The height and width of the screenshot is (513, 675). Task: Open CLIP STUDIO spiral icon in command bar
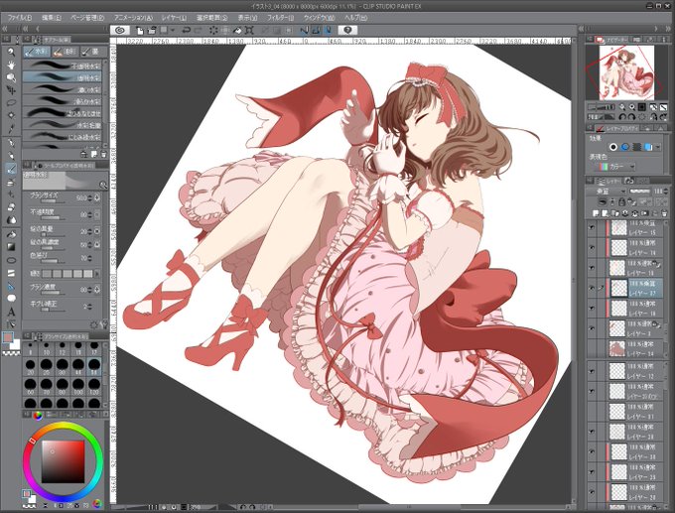pyautogui.click(x=120, y=30)
